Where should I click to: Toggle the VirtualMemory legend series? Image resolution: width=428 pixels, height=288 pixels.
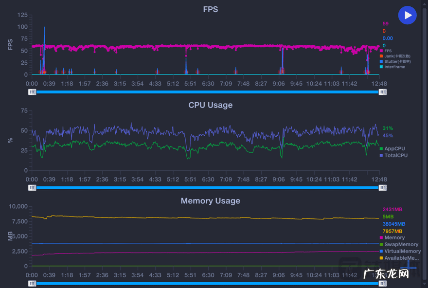(400, 251)
